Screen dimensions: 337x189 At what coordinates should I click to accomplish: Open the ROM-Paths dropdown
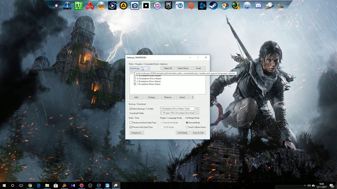pyautogui.click(x=140, y=69)
